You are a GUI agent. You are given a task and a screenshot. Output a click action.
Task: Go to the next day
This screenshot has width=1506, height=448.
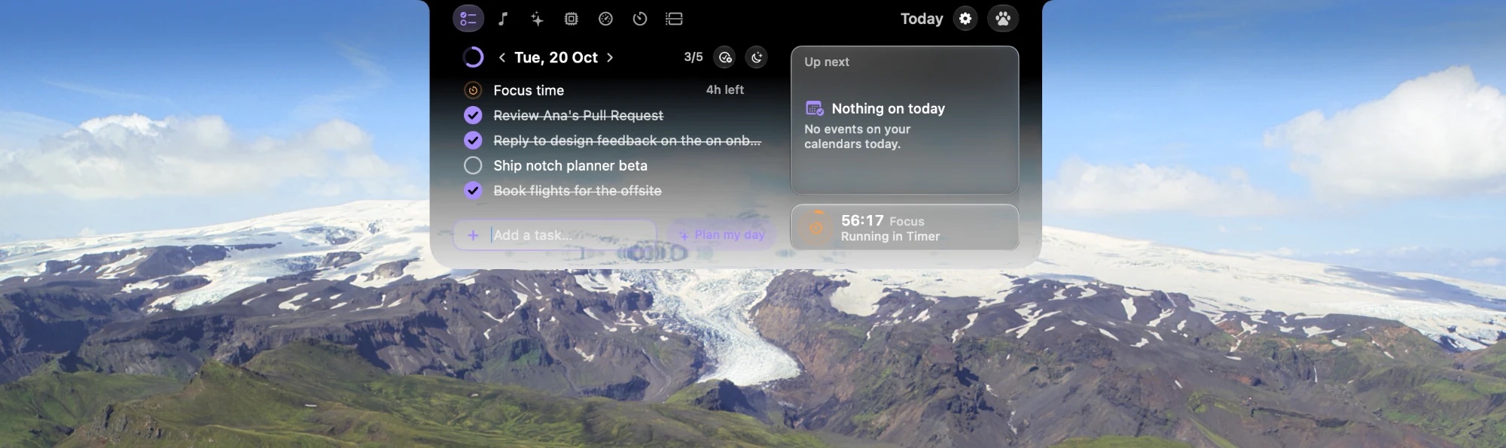(x=610, y=57)
